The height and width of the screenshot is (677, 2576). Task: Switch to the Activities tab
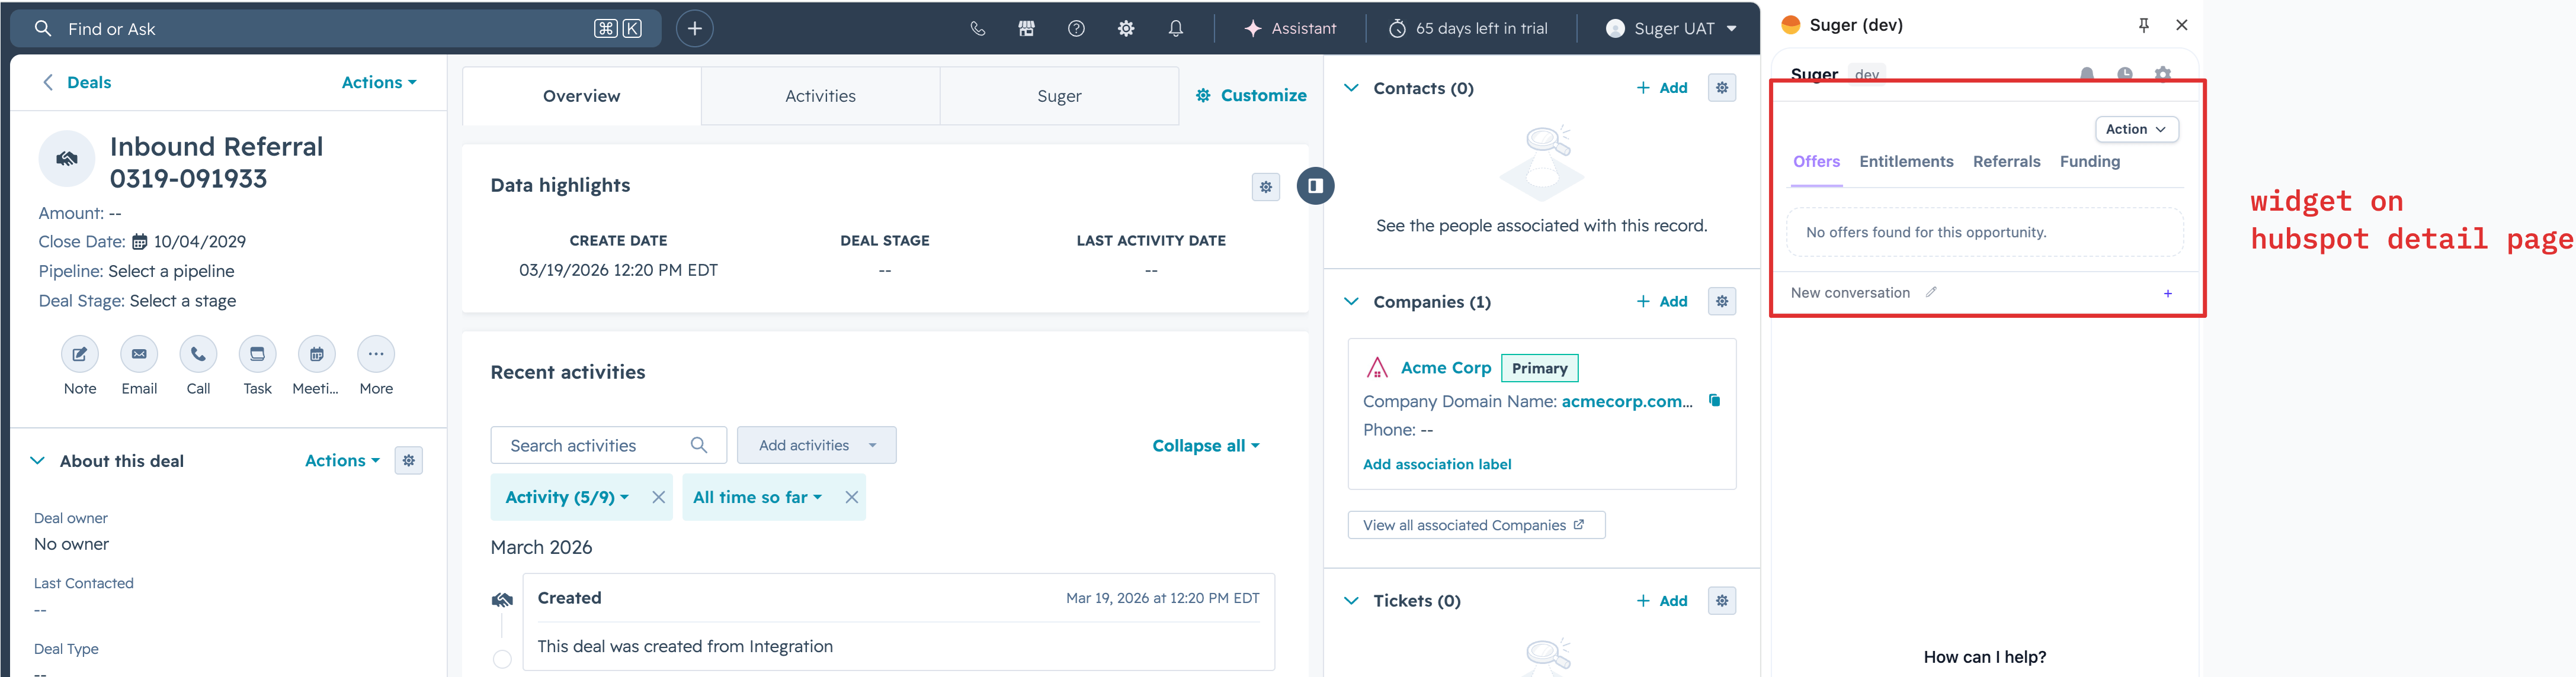[820, 95]
